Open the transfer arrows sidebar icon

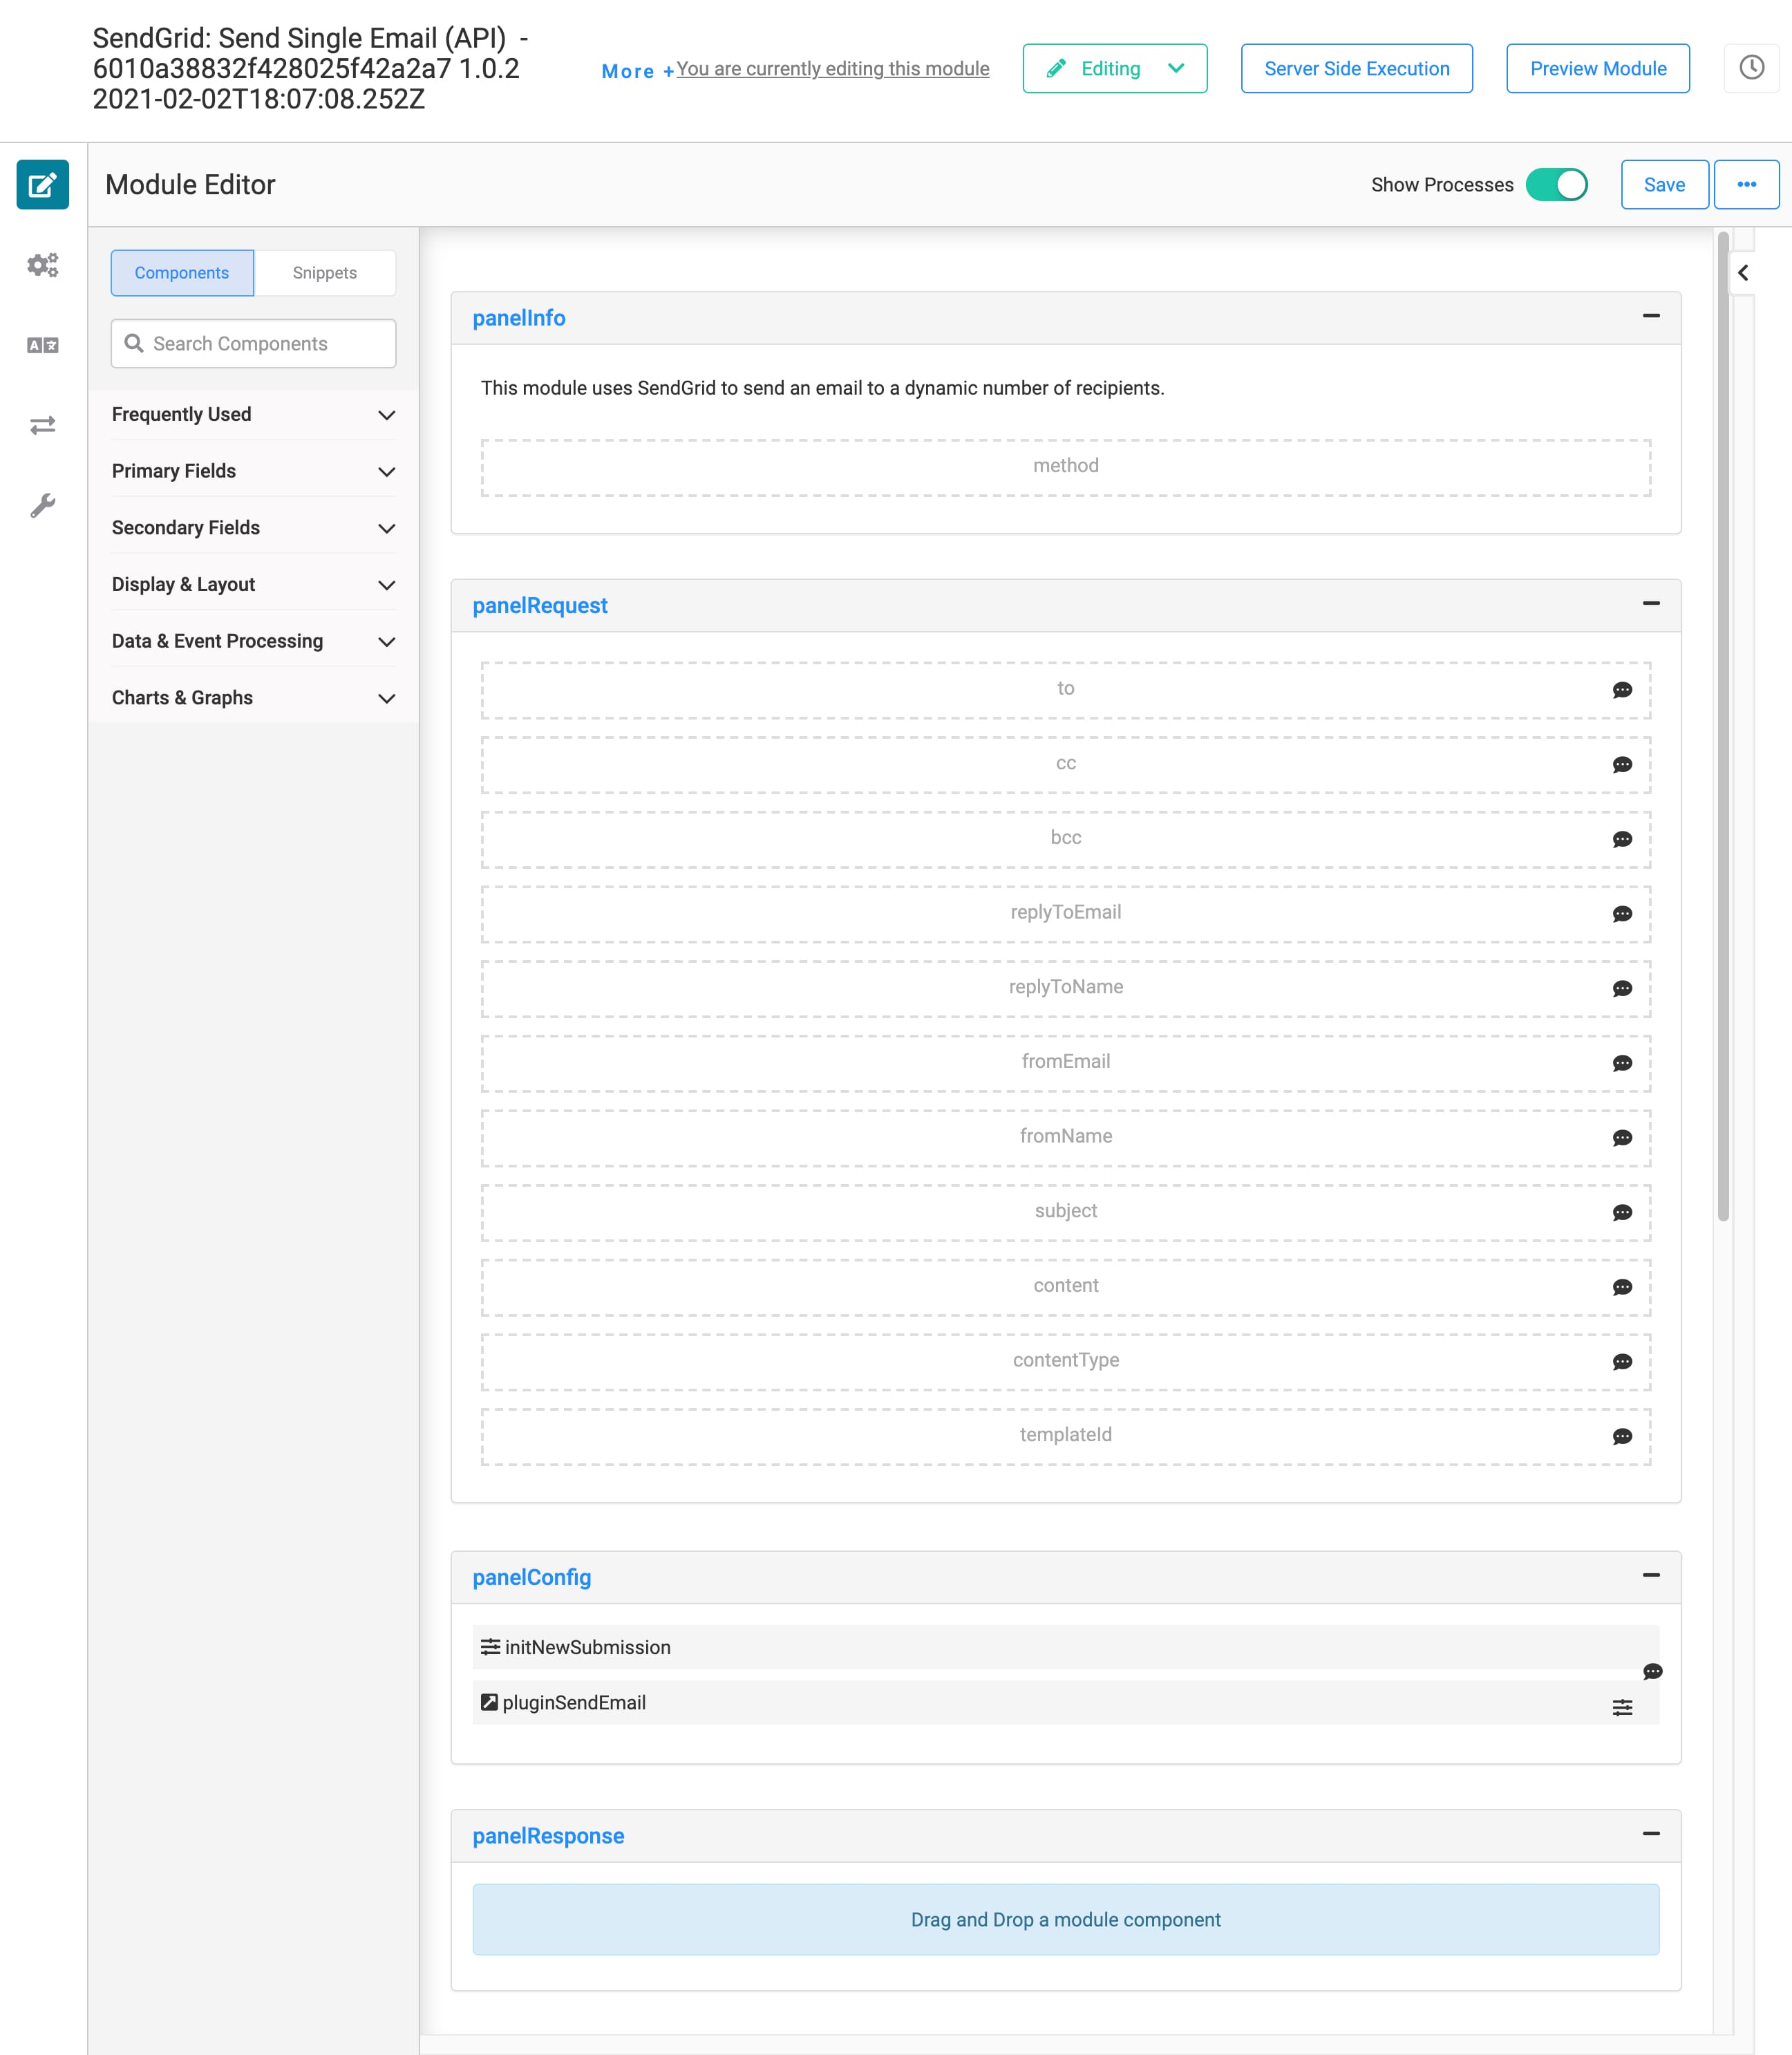[x=43, y=425]
